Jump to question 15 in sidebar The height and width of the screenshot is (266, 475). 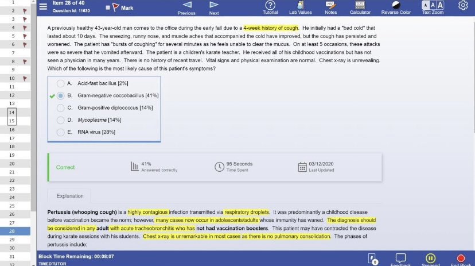[12, 121]
